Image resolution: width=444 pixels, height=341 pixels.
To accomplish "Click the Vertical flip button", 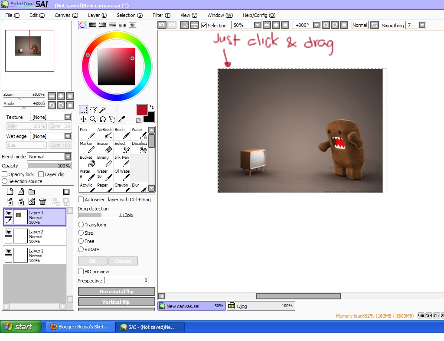I will coord(116,302).
